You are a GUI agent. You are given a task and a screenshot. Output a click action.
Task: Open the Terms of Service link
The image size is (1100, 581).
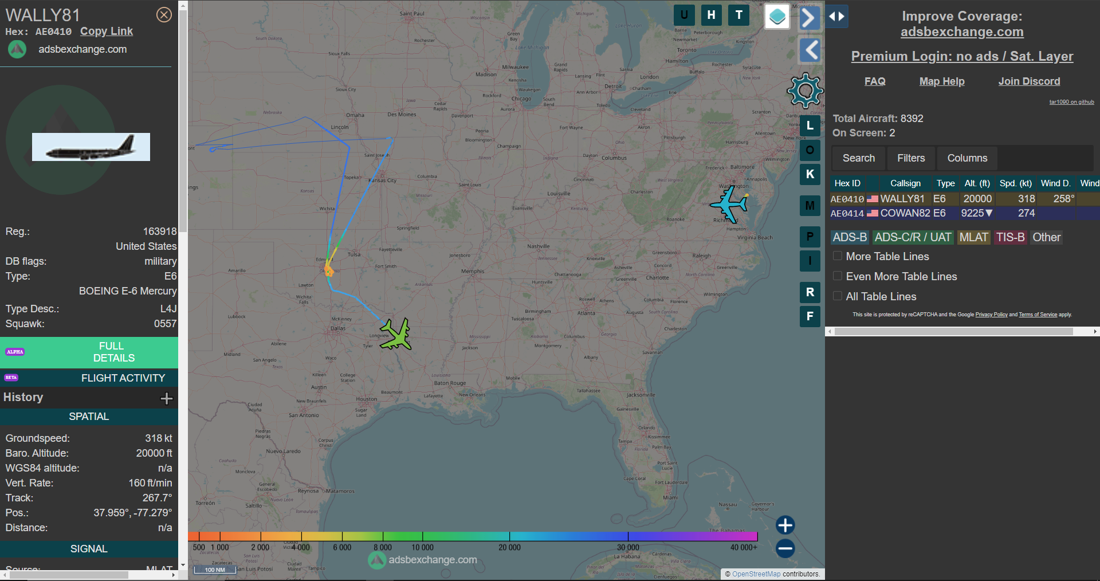1038,315
